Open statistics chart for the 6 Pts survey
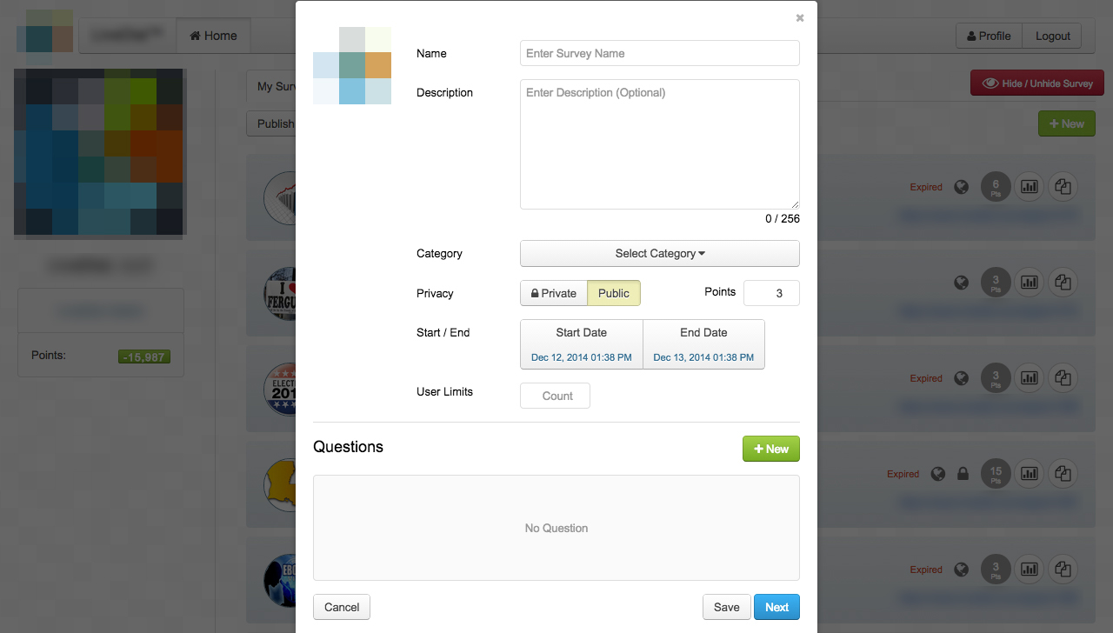 pos(1030,186)
